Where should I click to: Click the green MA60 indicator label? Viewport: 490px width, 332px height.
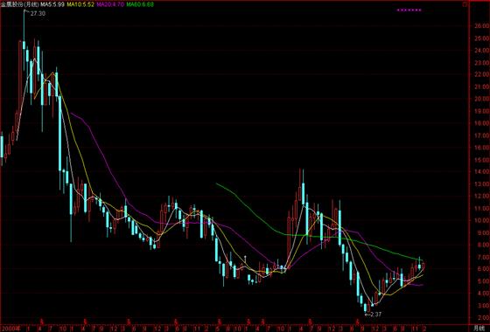point(140,4)
